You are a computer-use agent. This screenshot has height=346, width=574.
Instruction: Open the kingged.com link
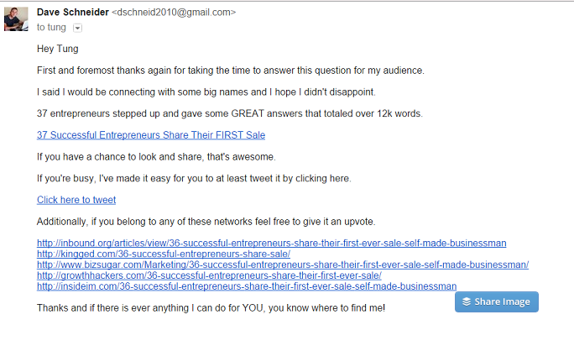[164, 254]
